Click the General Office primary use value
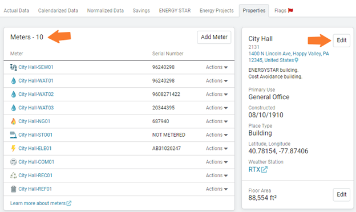Viewport: 356px width, 212px height. click(269, 97)
